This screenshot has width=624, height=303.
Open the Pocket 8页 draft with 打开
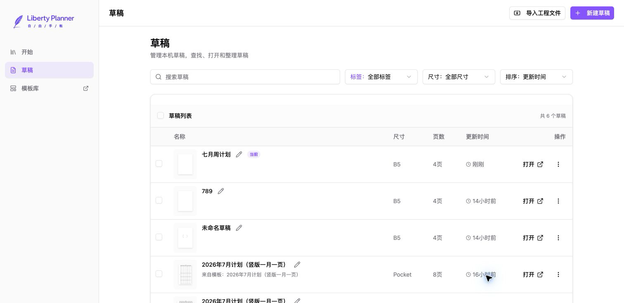[533, 275]
